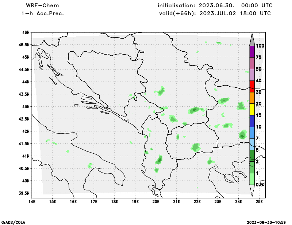Click the light purple 40-50 legend band

tap(252, 75)
